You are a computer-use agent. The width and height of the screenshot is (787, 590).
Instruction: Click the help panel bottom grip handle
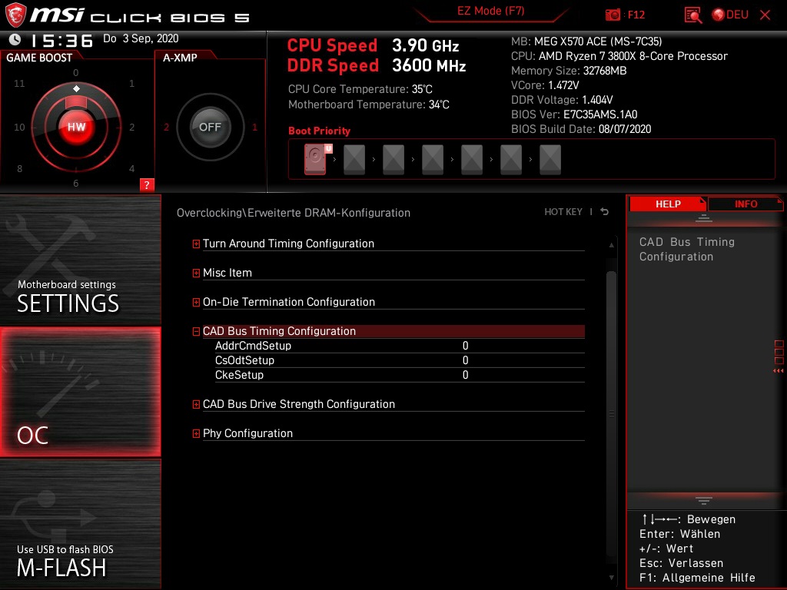pos(704,501)
